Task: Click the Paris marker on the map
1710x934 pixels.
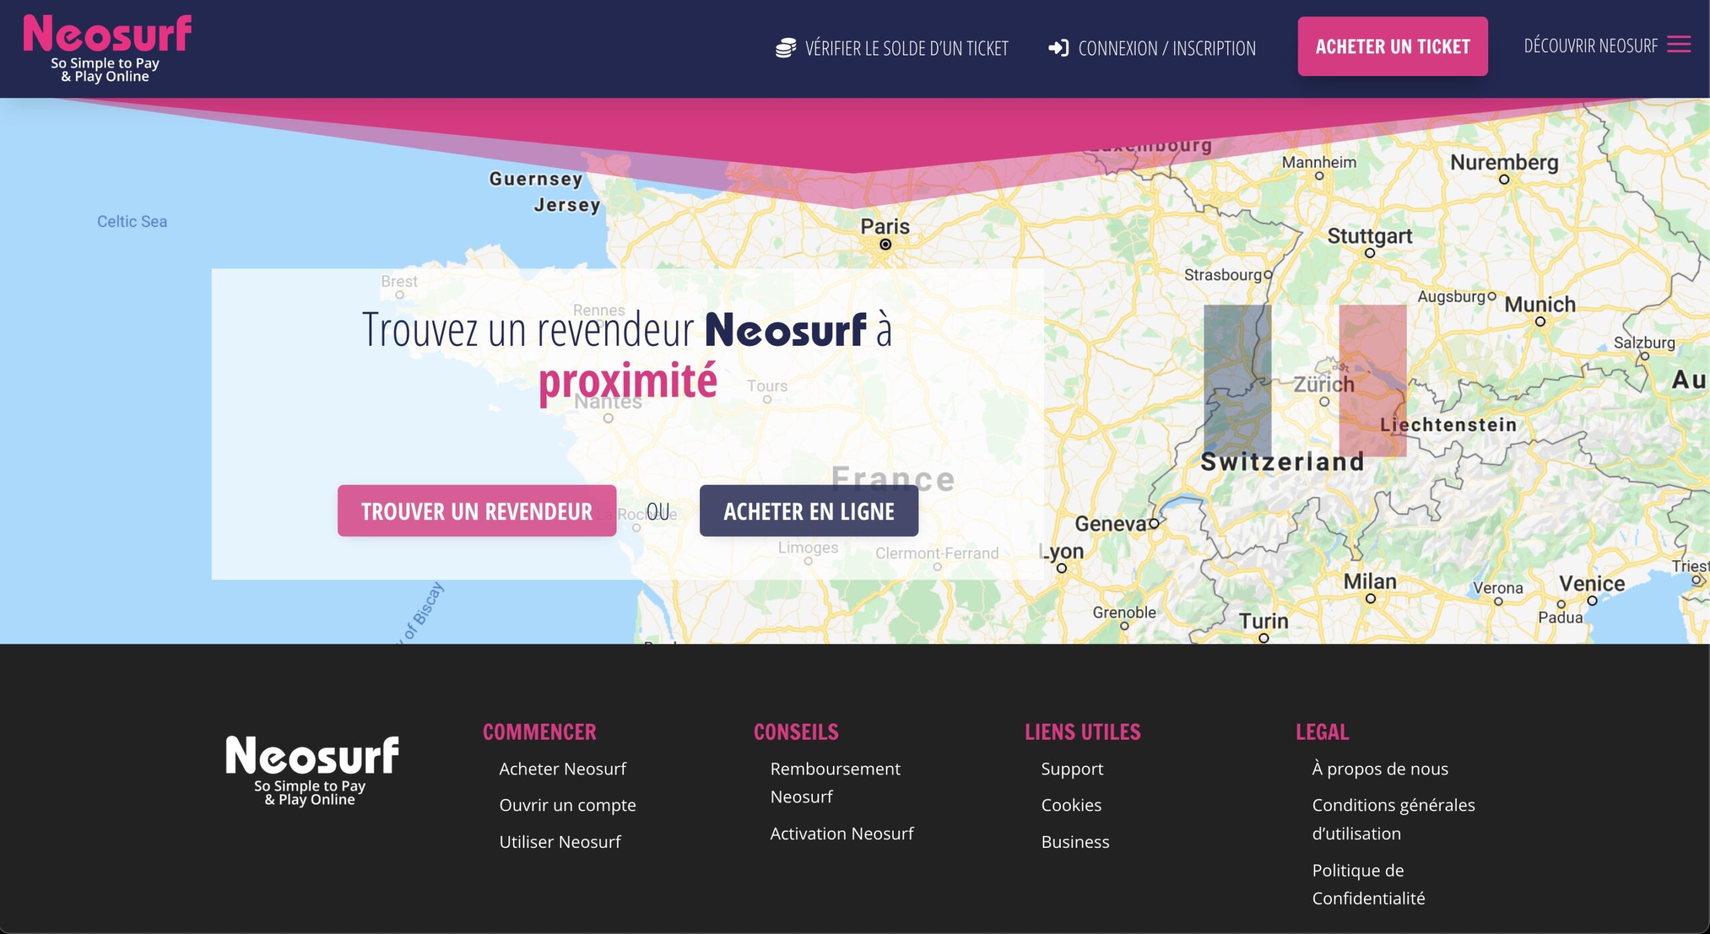Action: pyautogui.click(x=885, y=244)
